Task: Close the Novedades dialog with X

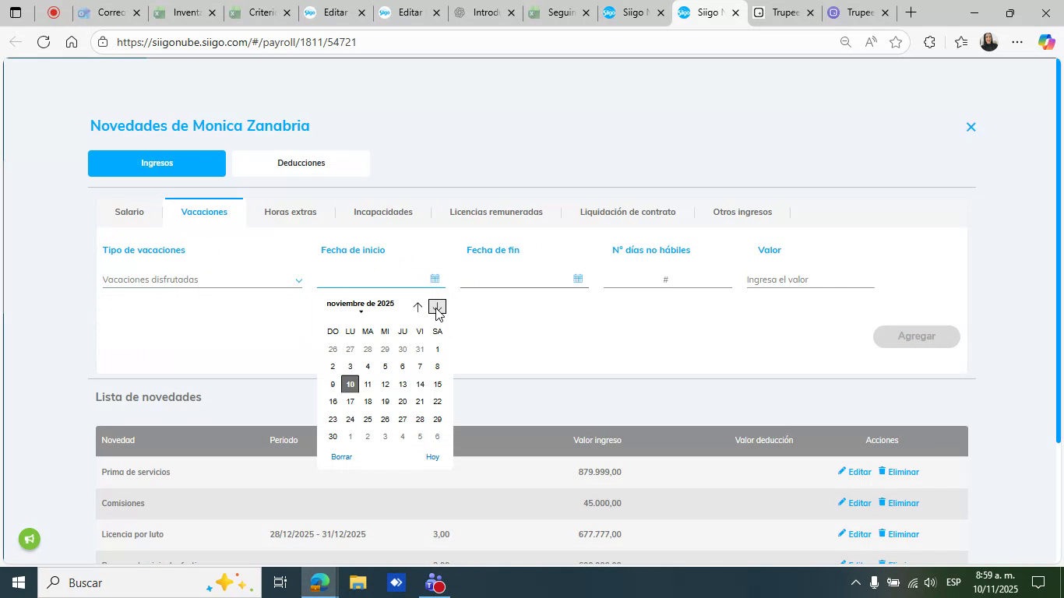Action: point(971,127)
